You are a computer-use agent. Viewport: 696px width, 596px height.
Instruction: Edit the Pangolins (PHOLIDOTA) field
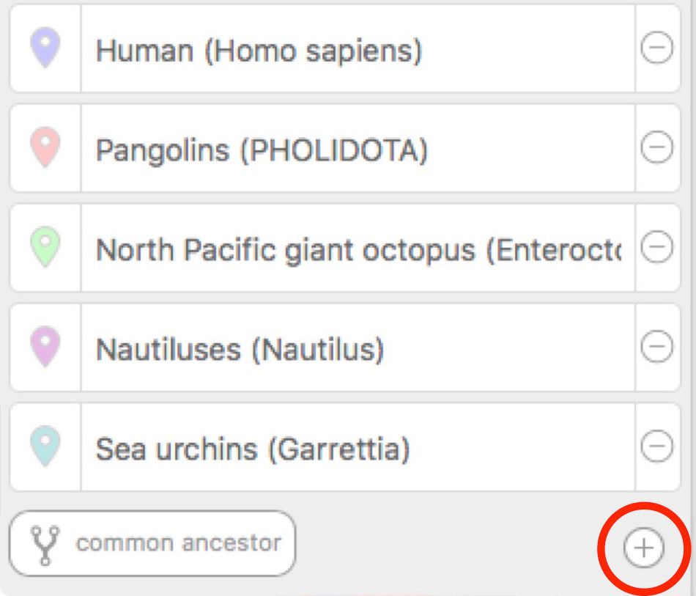click(x=358, y=148)
